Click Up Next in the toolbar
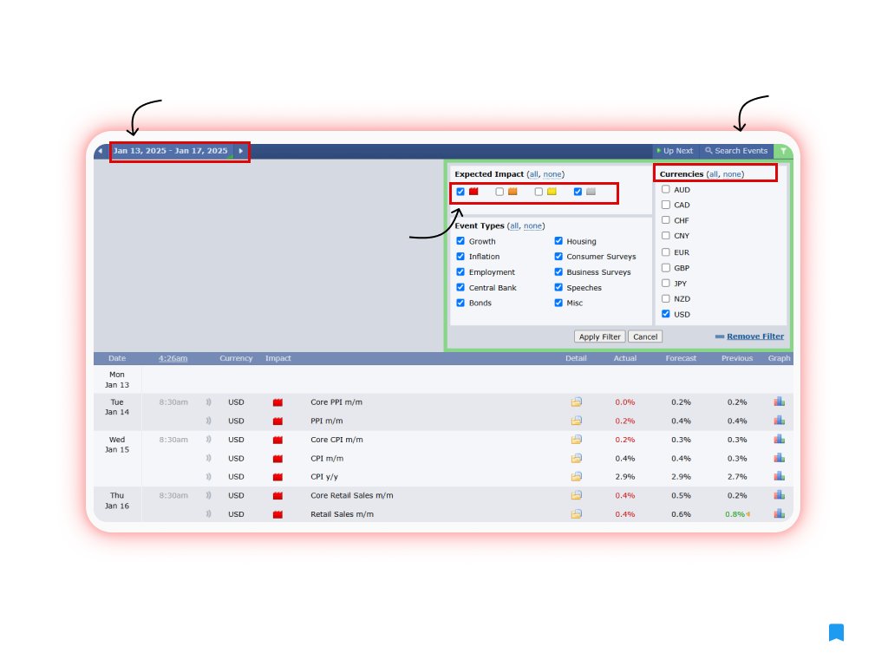The height and width of the screenshot is (666, 888). [x=675, y=151]
